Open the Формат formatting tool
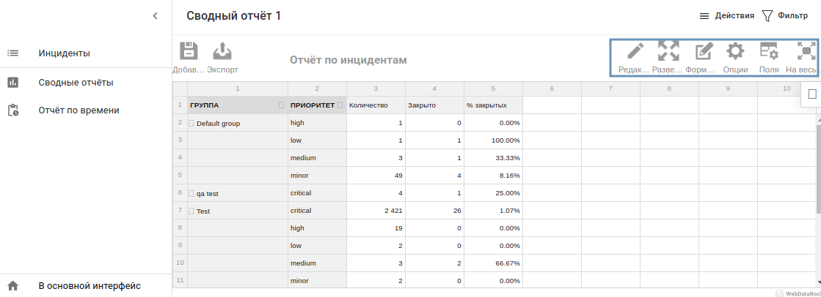This screenshot has width=821, height=297. coord(704,52)
